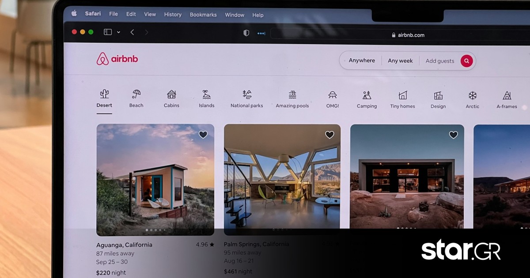Open the File menu
This screenshot has width=530, height=278.
(x=114, y=14)
